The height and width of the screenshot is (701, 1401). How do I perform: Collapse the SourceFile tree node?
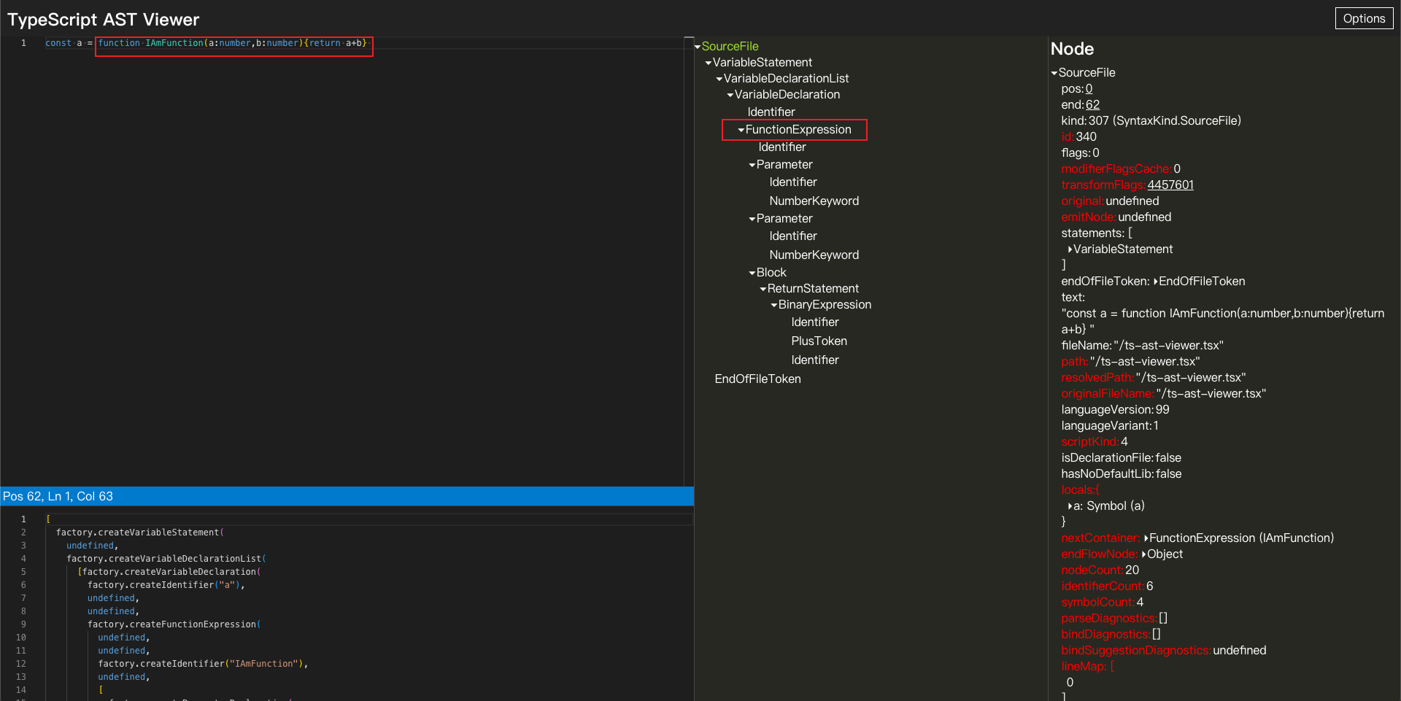tap(698, 47)
